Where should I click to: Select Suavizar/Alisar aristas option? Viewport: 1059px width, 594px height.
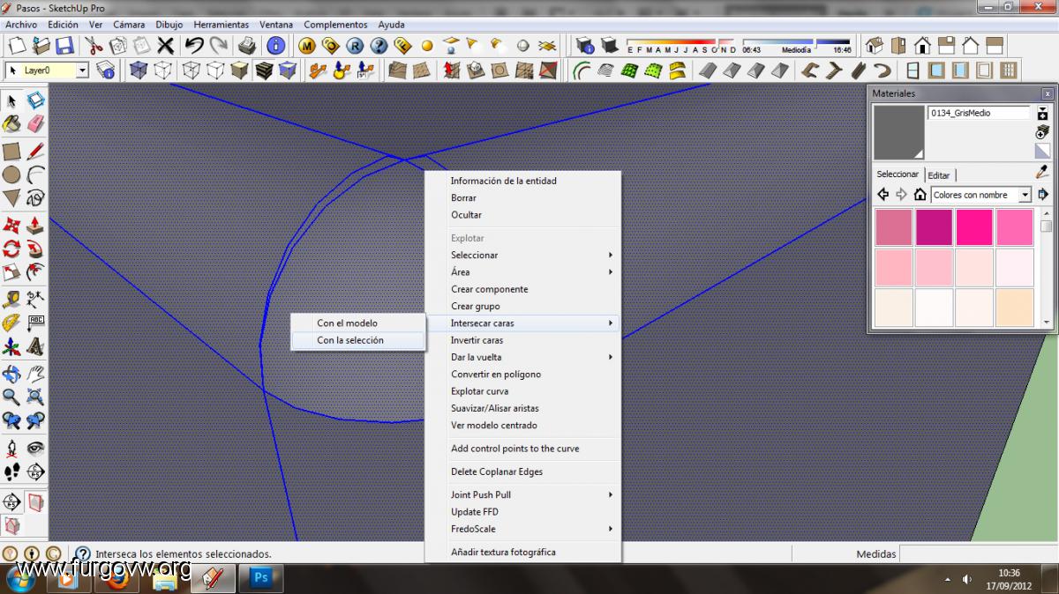pos(522,408)
